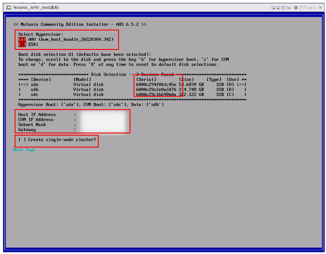Click serial 6000c29c16690b0a
Screen dimensions: 326x254
tap(156, 95)
